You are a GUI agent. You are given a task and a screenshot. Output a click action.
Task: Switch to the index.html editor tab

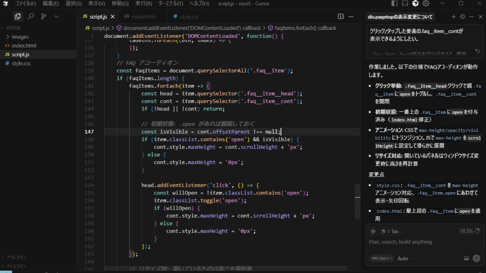point(143,17)
